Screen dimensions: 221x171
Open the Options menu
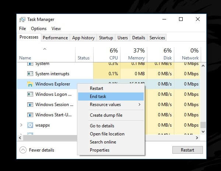[x=39, y=29]
